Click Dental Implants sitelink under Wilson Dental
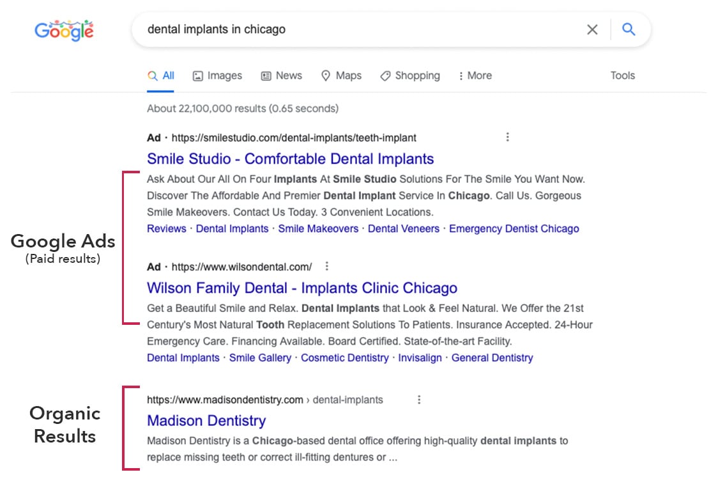This screenshot has height=486, width=709. pos(183,358)
